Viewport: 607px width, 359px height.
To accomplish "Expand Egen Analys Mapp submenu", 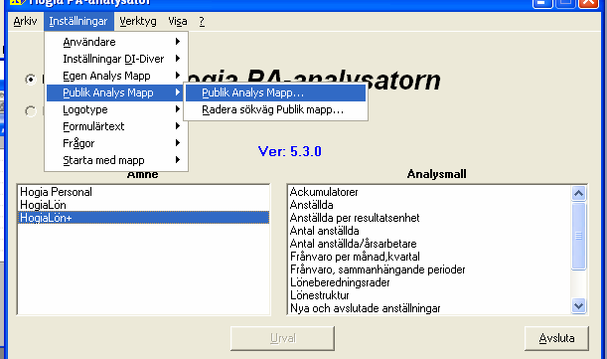I will [116, 76].
